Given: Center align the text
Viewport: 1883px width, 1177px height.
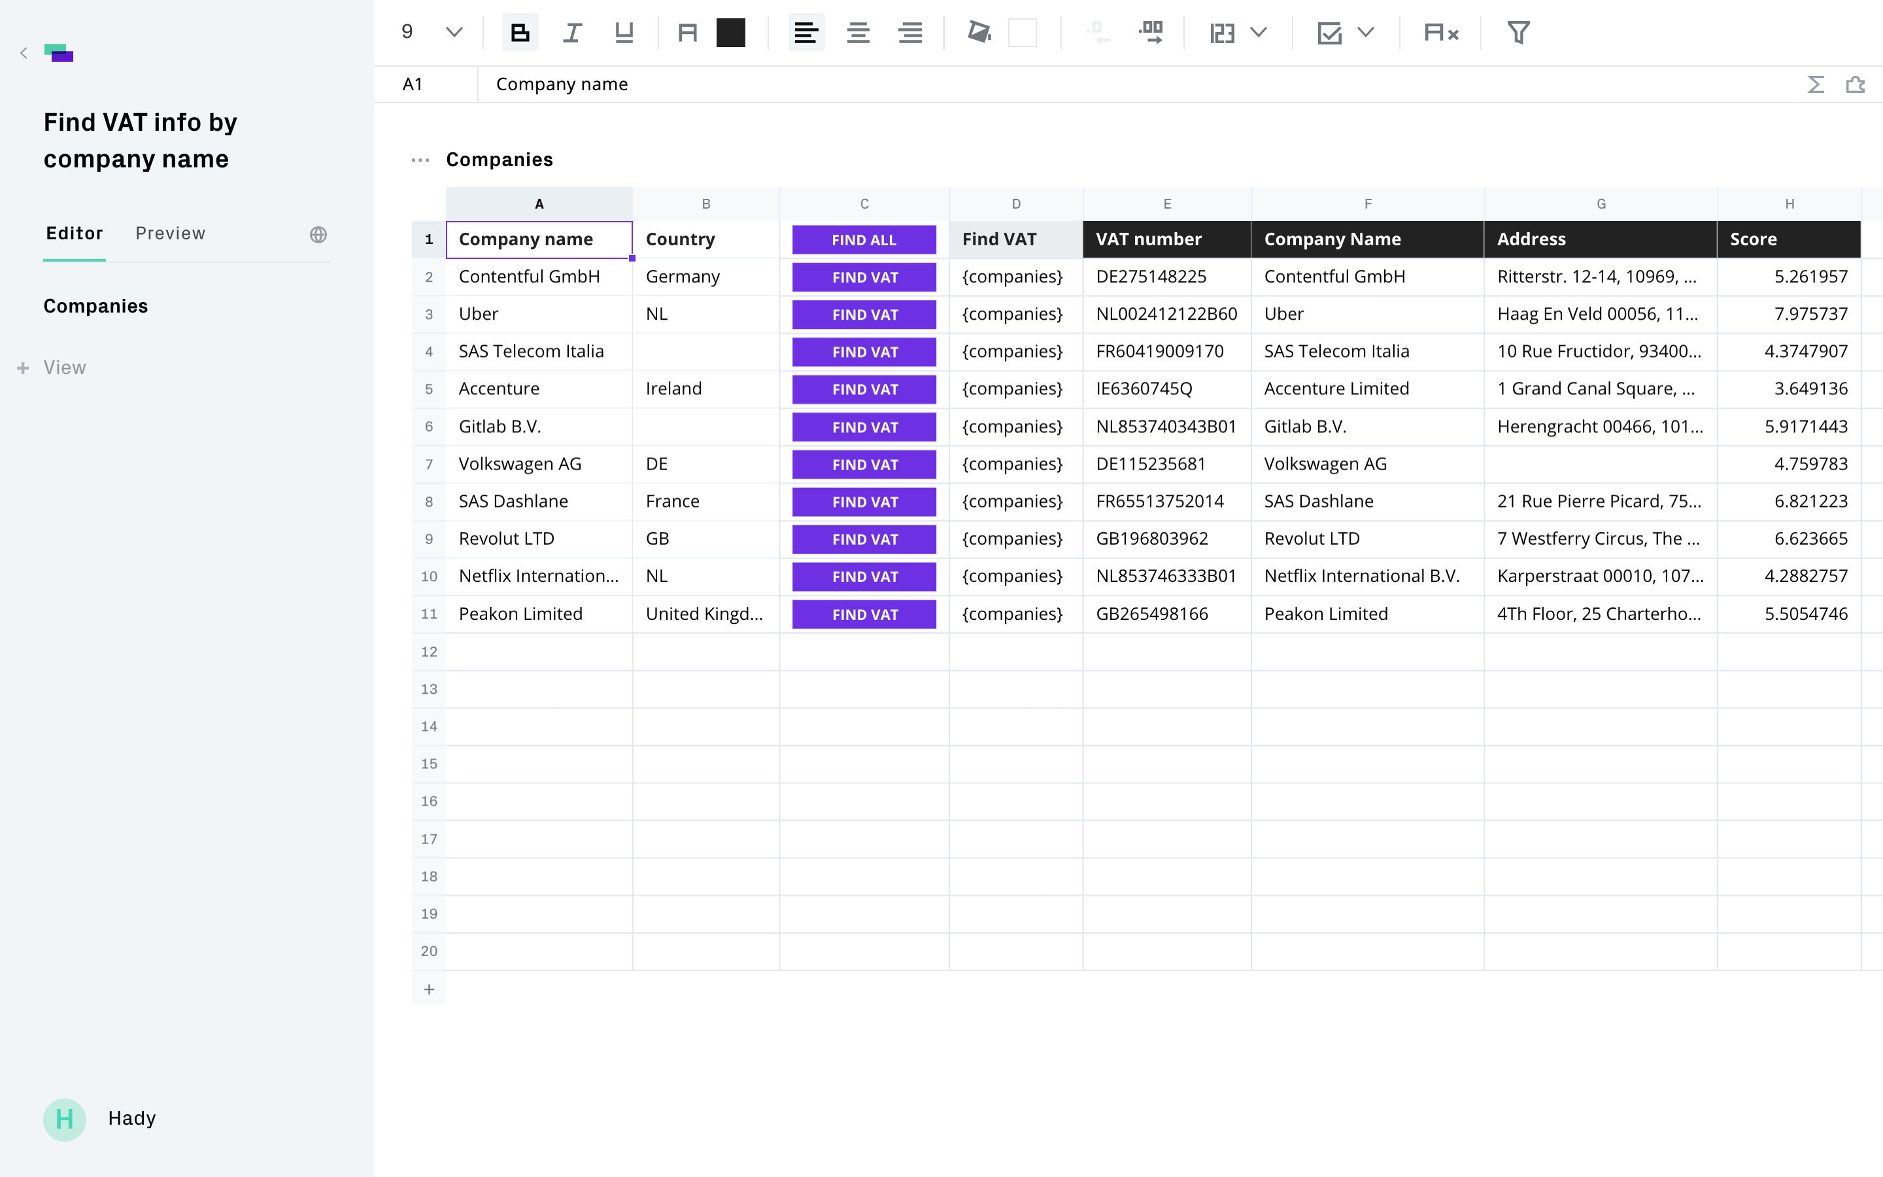Looking at the screenshot, I should pos(858,33).
